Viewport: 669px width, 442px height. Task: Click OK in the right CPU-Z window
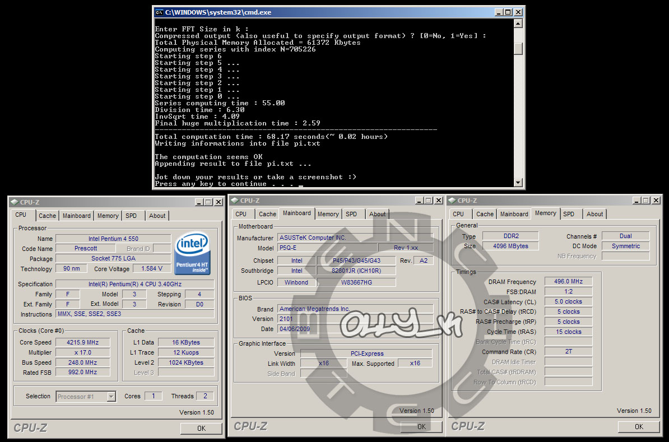pyautogui.click(x=639, y=427)
